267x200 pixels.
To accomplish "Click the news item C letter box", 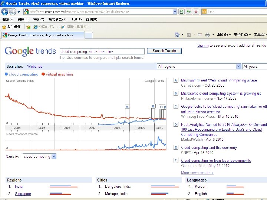I will [x=176, y=106].
